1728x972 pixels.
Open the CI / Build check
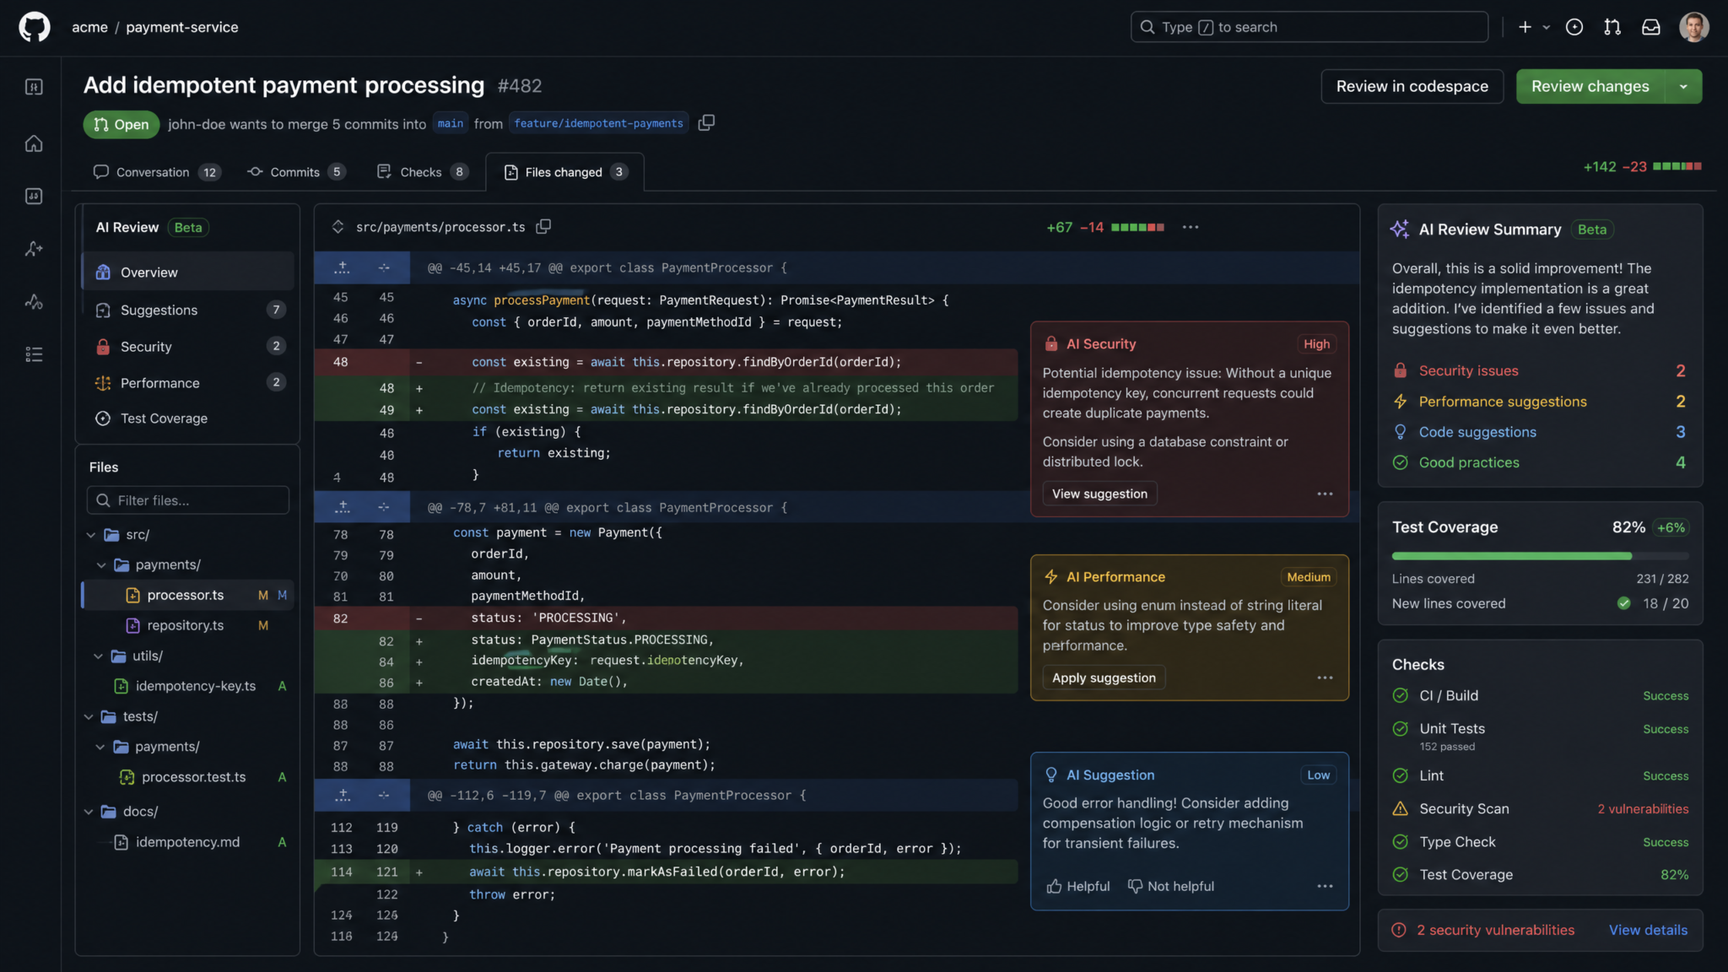[1540, 695]
